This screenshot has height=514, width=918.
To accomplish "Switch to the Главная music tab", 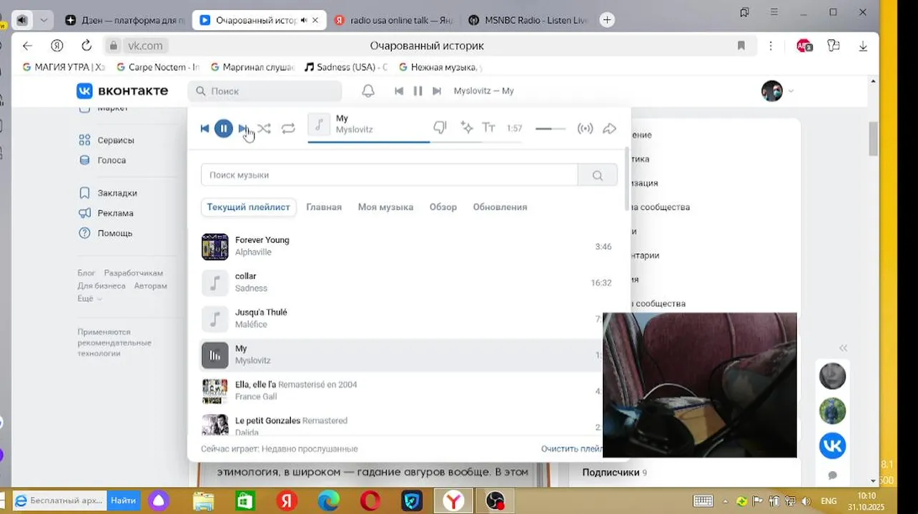I will click(x=324, y=207).
